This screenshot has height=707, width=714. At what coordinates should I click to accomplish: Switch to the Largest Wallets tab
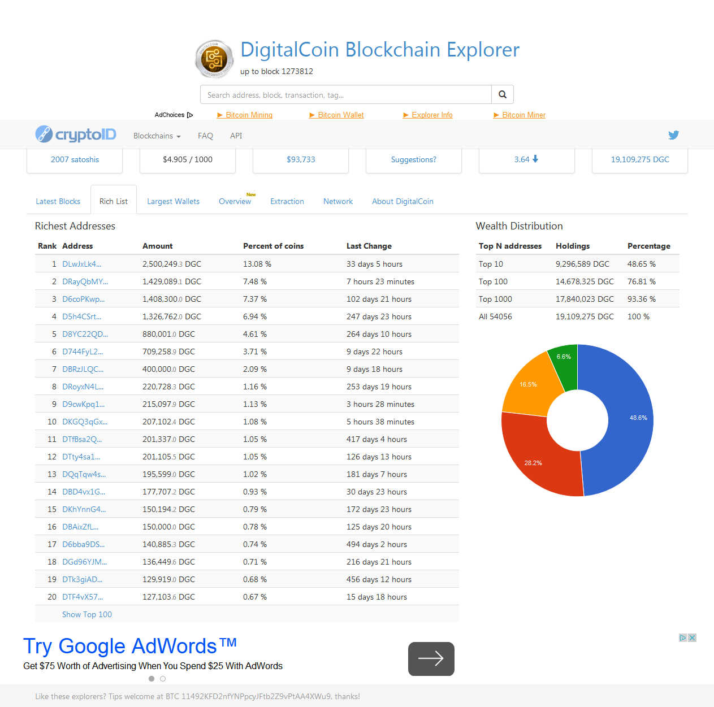click(x=174, y=201)
